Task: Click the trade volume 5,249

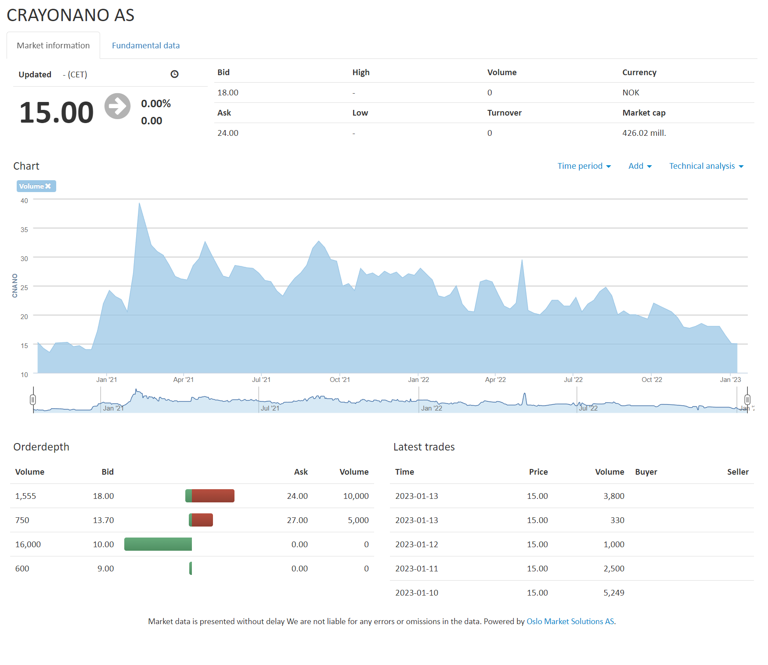Action: click(x=614, y=593)
